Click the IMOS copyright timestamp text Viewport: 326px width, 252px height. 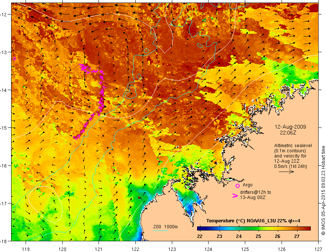coord(323,190)
